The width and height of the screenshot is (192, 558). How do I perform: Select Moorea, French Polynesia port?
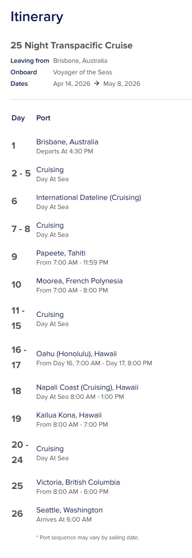[79, 281]
